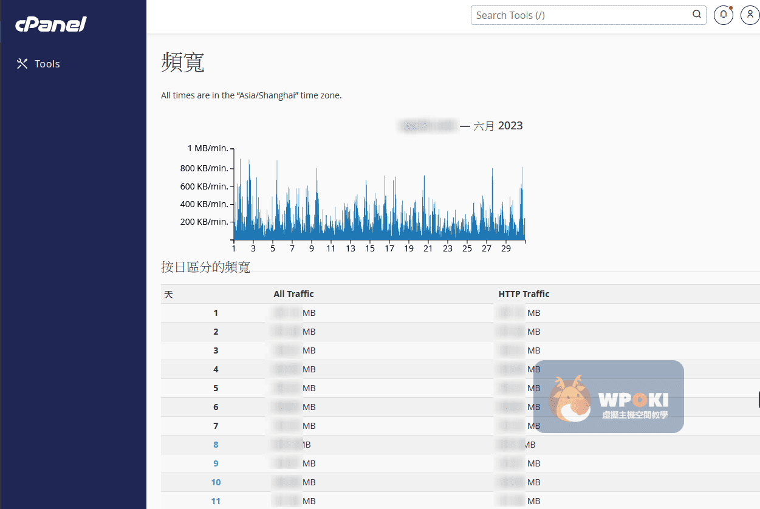Click the WPOKI deer logo watermark

click(x=570, y=398)
